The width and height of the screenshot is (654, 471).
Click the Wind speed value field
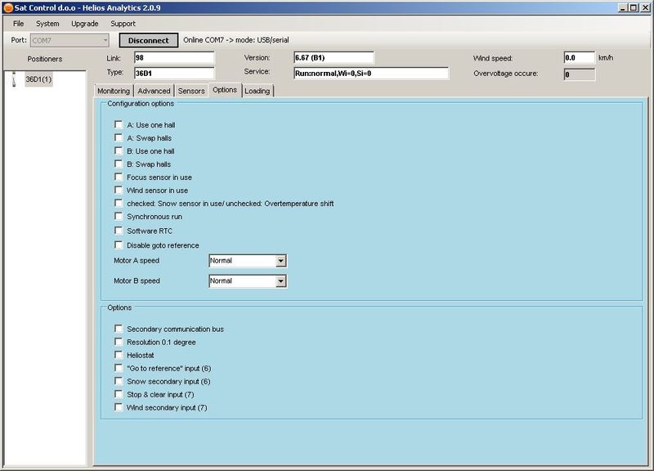coord(579,57)
